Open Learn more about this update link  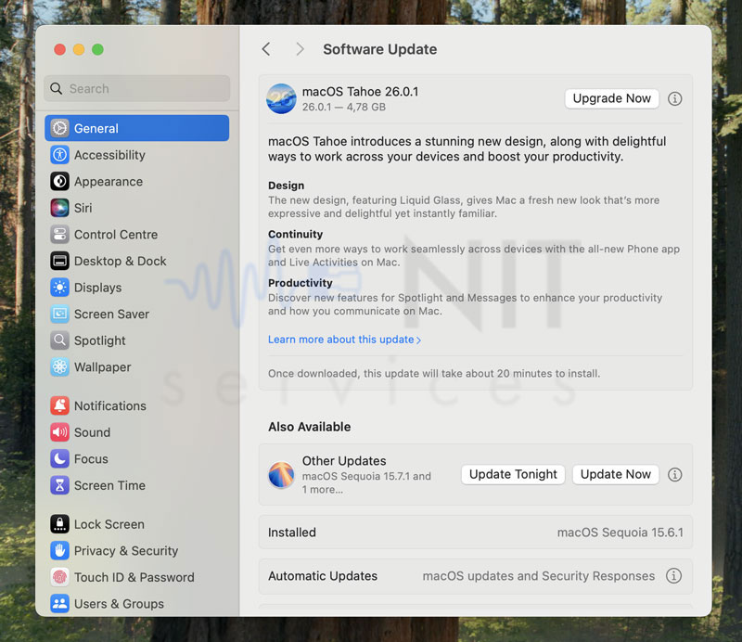(x=344, y=340)
